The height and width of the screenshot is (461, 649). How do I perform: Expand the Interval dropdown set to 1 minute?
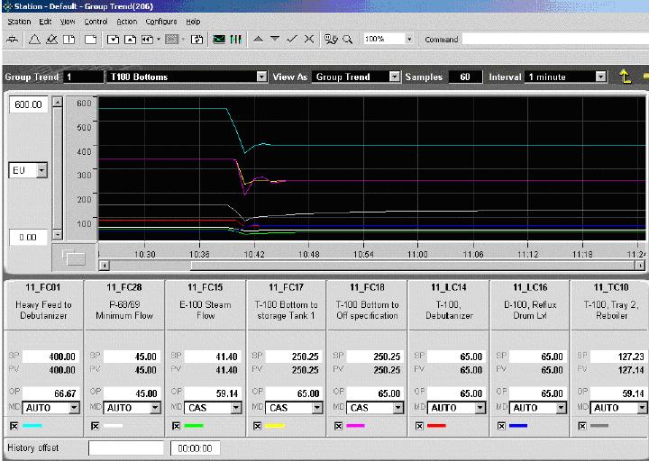point(601,77)
